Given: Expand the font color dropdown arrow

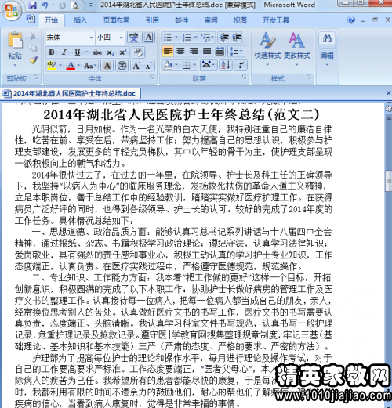Looking at the screenshot, I should 78,65.
